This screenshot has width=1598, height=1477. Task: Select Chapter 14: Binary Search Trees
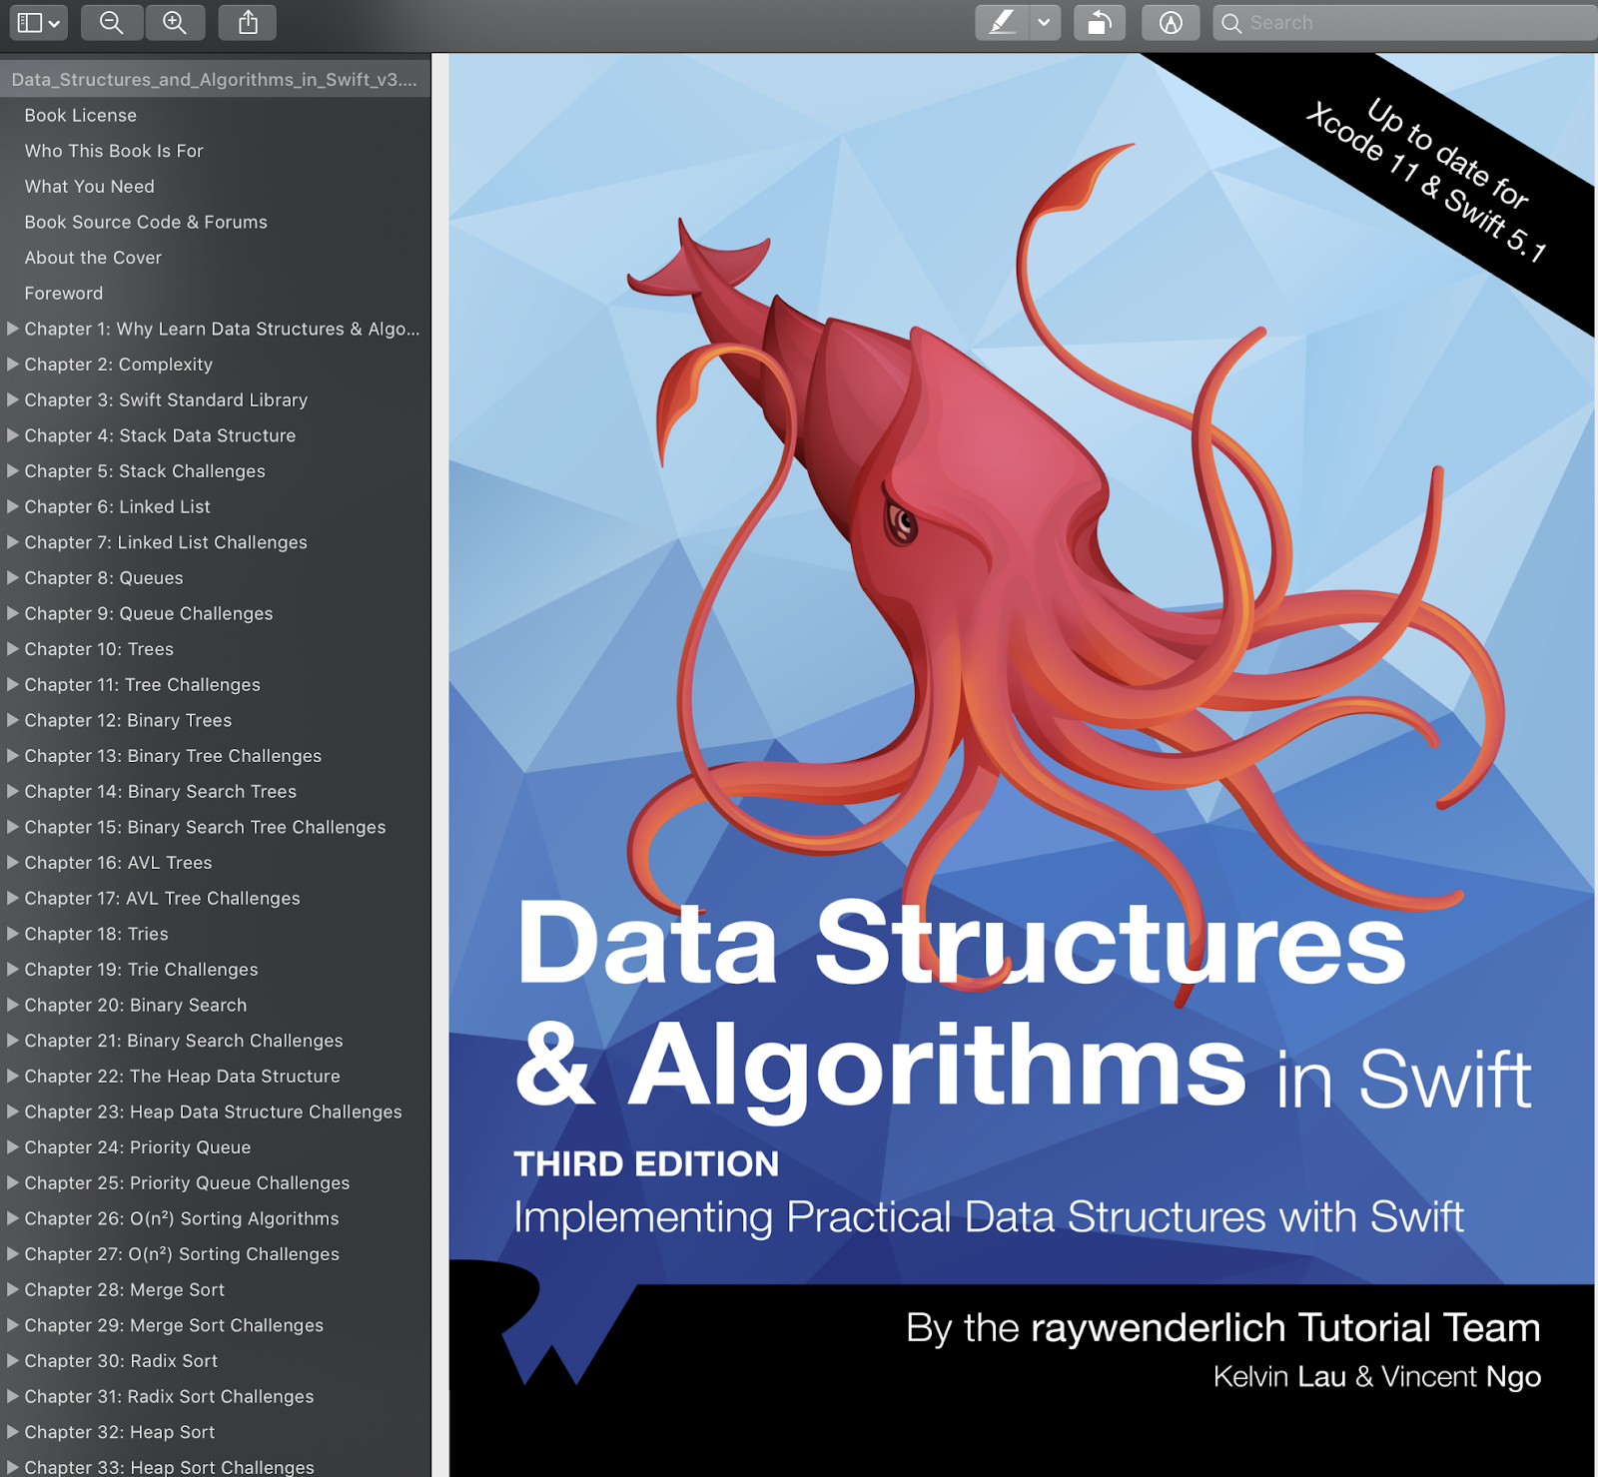pyautogui.click(x=161, y=792)
